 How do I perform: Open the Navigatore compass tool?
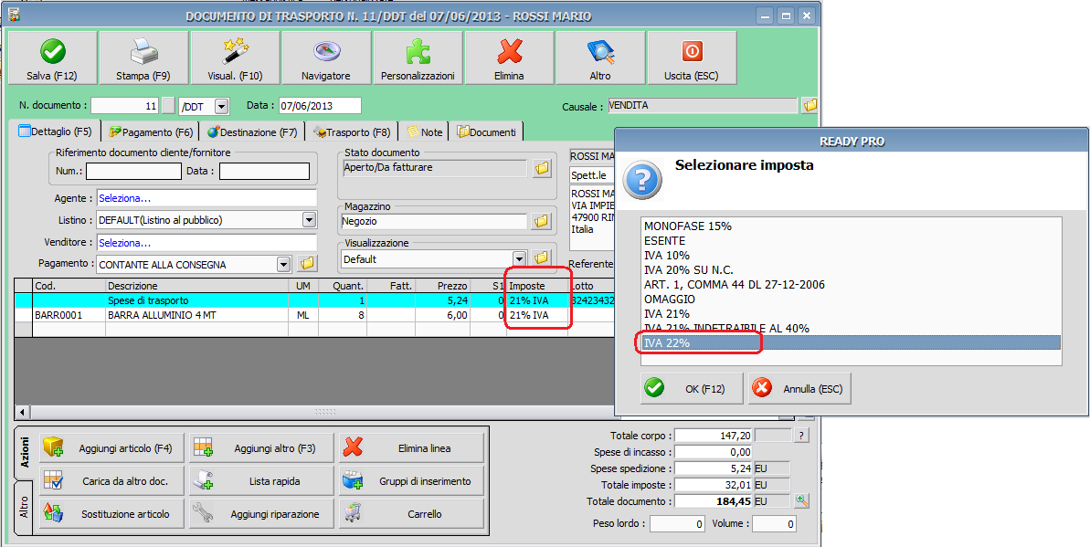pyautogui.click(x=326, y=58)
